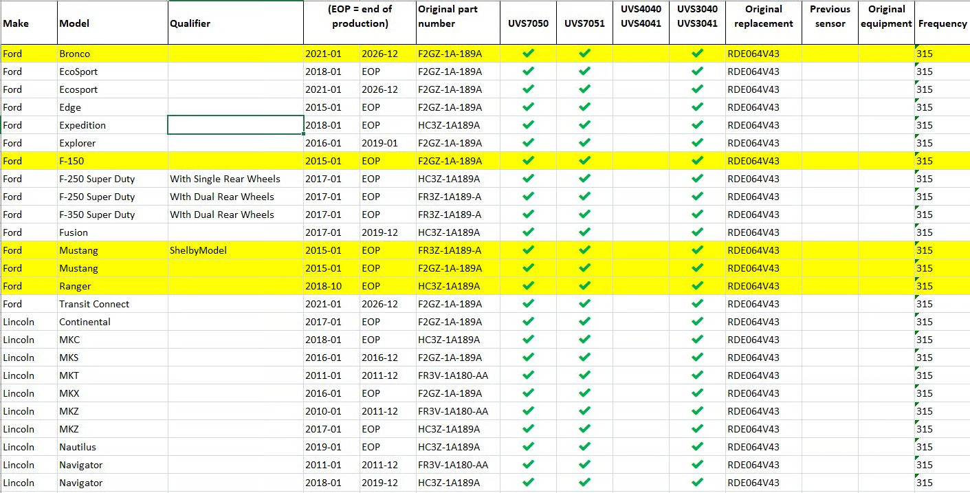Viewport: 970px width, 493px height.
Task: Select the Bronco model cell
Action: tap(113, 54)
